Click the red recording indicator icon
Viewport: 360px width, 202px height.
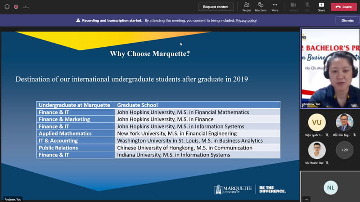16,7
